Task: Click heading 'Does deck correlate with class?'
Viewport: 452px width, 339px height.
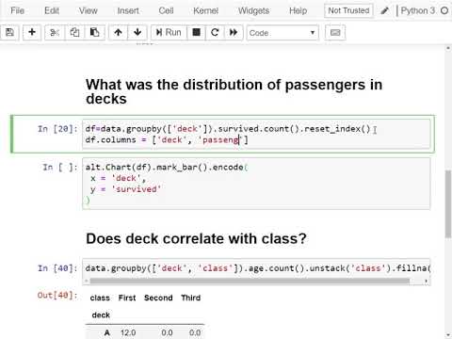Action: 196,238
